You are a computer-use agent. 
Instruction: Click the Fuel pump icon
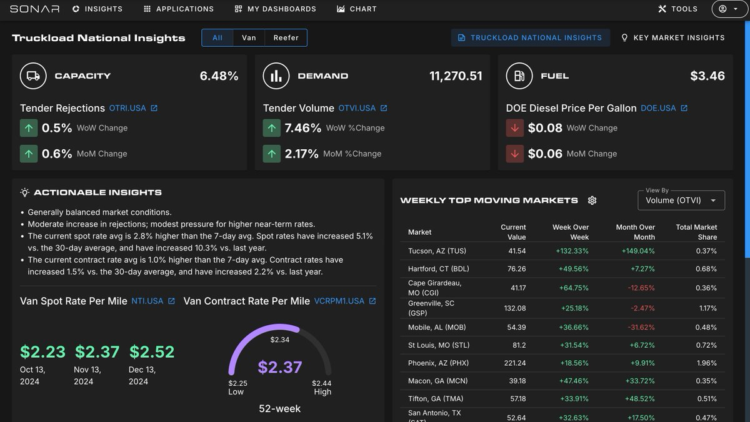[x=519, y=76]
